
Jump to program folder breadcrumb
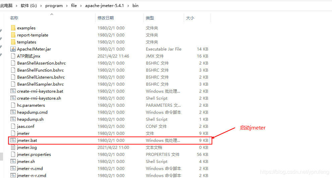point(54,6)
